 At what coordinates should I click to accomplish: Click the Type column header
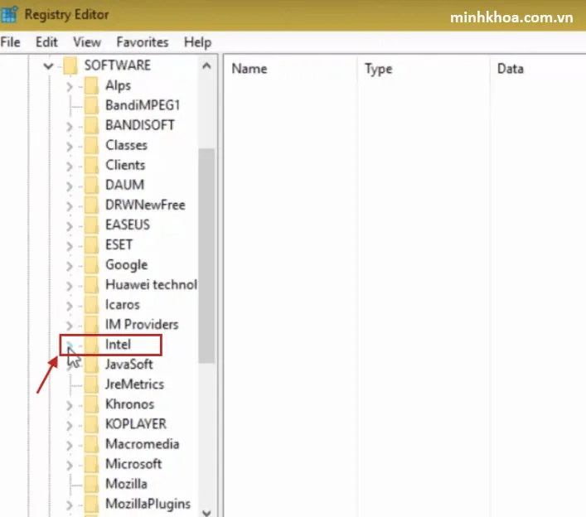click(x=378, y=69)
